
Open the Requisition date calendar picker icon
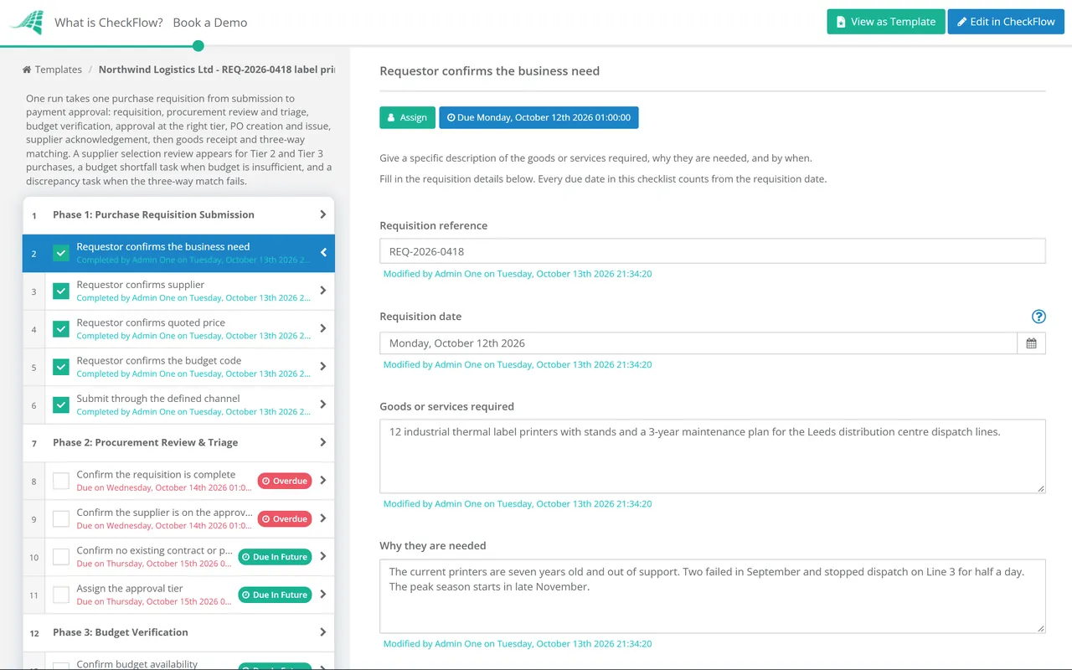[x=1031, y=343]
